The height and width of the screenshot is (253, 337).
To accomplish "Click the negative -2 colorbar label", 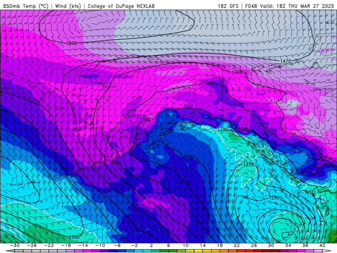I will [x=134, y=245].
